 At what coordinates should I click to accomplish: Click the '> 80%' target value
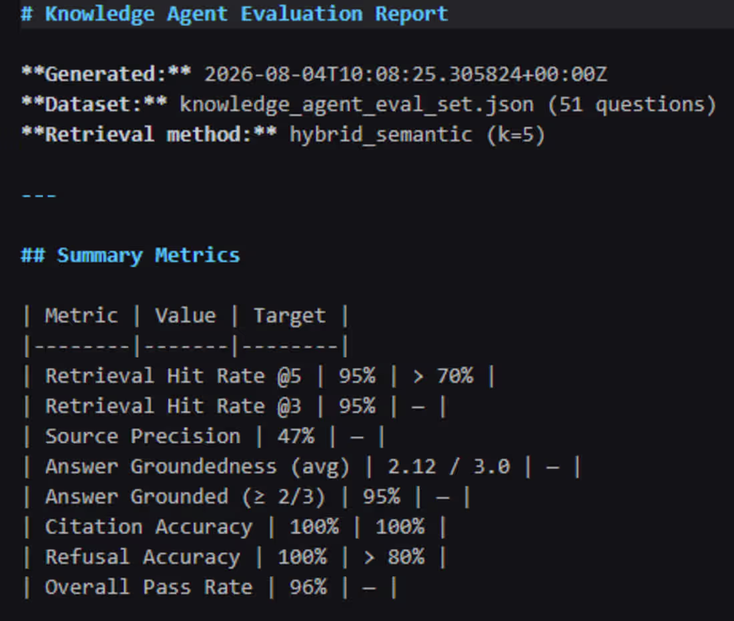pos(394,558)
